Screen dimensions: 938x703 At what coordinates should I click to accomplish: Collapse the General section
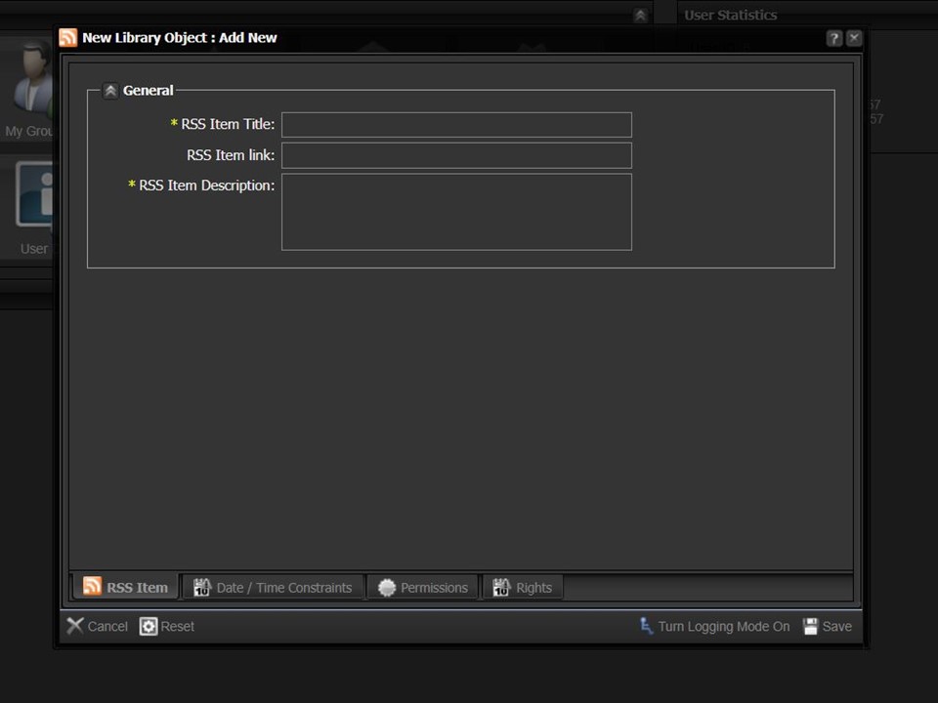point(110,91)
